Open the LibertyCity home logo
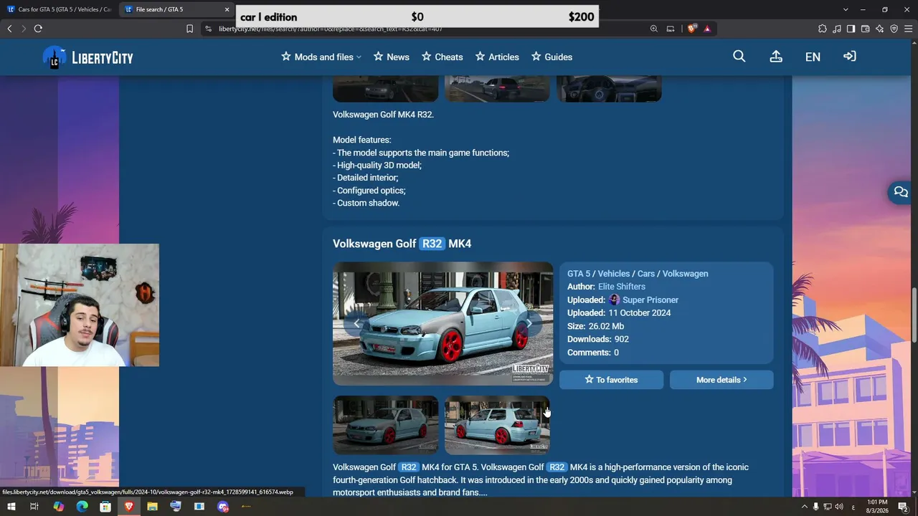This screenshot has height=516, width=918. [87, 57]
